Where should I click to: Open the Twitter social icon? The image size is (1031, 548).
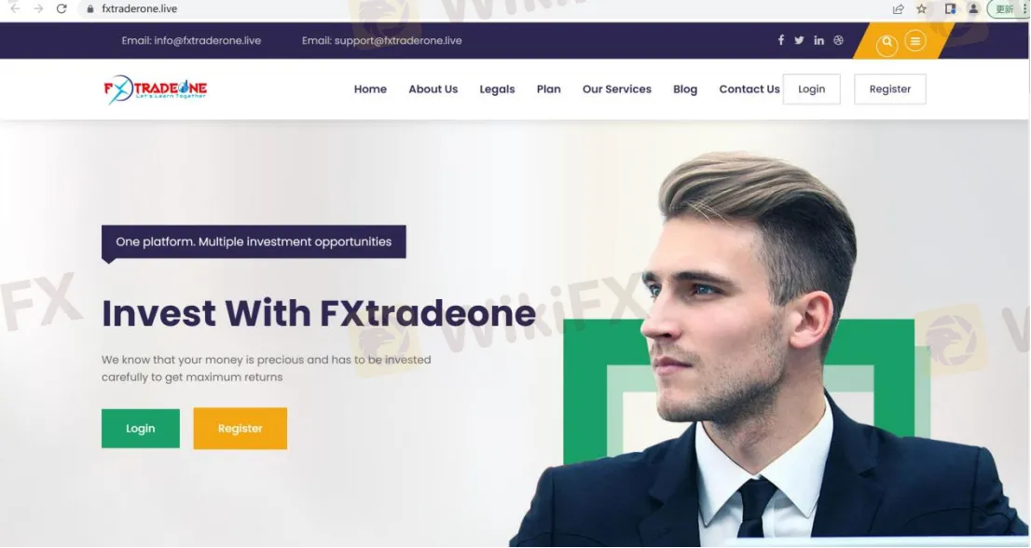[x=799, y=40]
